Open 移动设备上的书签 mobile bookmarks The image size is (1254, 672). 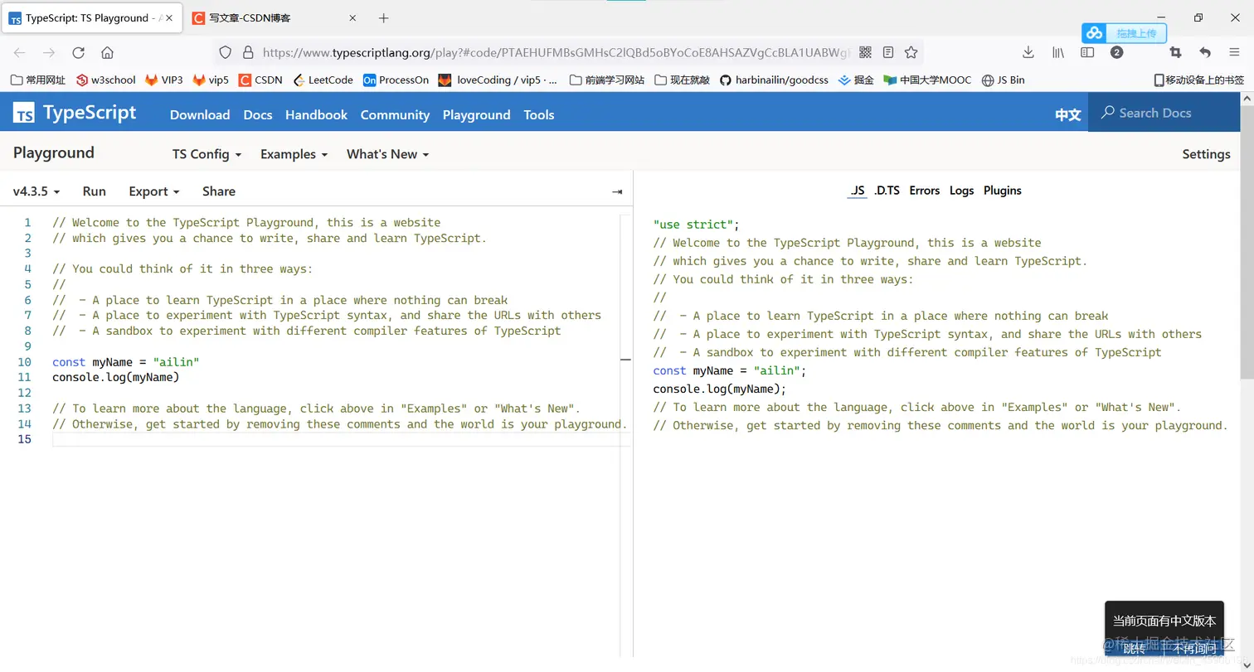pos(1199,80)
